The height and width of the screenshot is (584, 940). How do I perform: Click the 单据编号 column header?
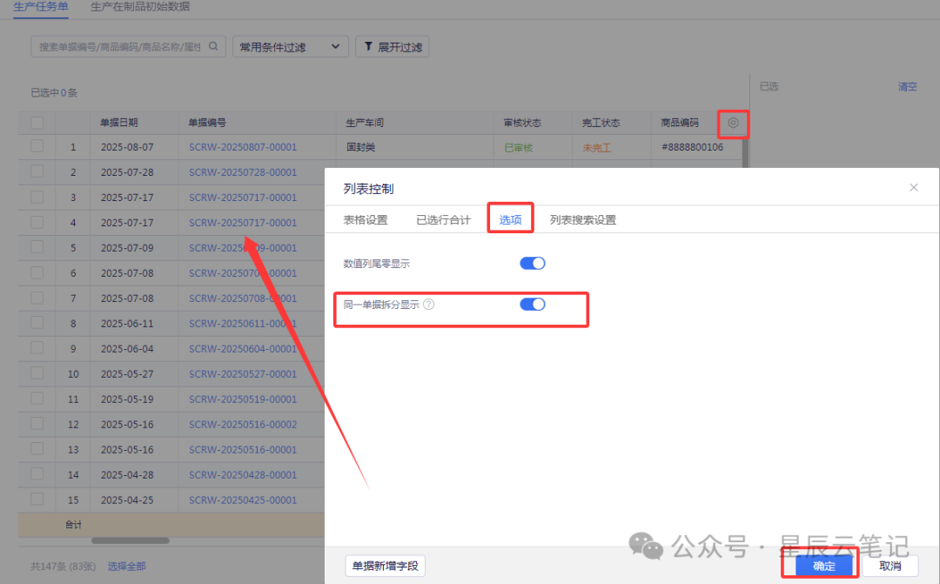tap(207, 123)
